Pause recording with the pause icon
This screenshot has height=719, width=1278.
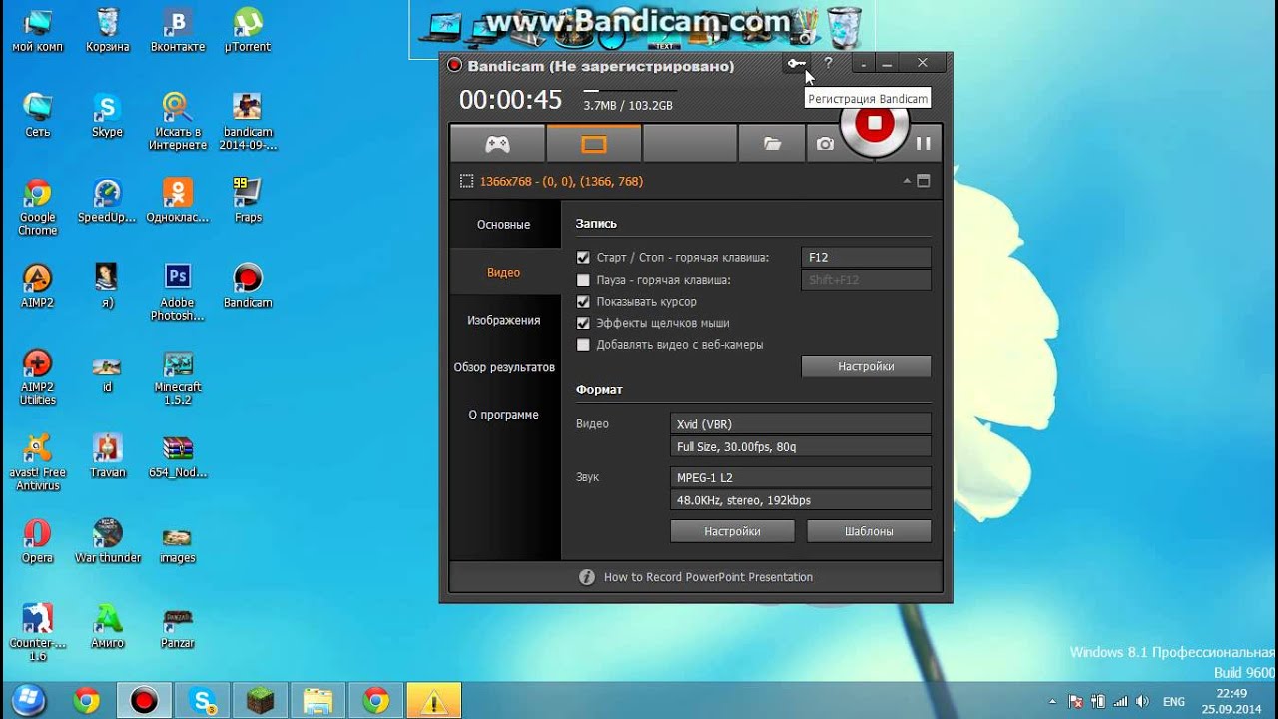(924, 144)
